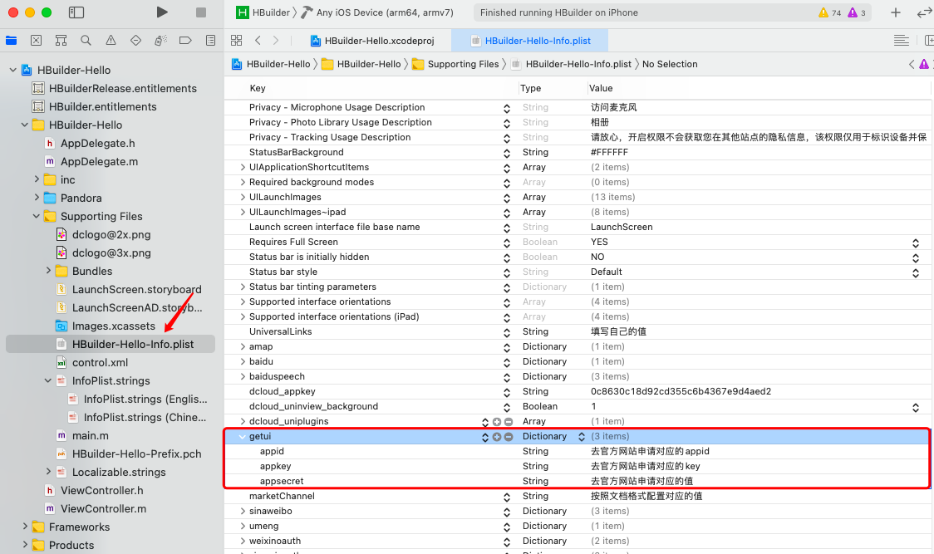Open Status bar is initially hidden NO popup

coord(916,257)
